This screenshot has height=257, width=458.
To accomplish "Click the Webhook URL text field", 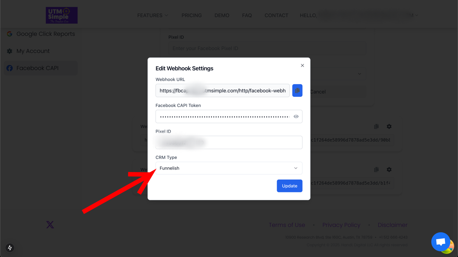I will coord(222,90).
